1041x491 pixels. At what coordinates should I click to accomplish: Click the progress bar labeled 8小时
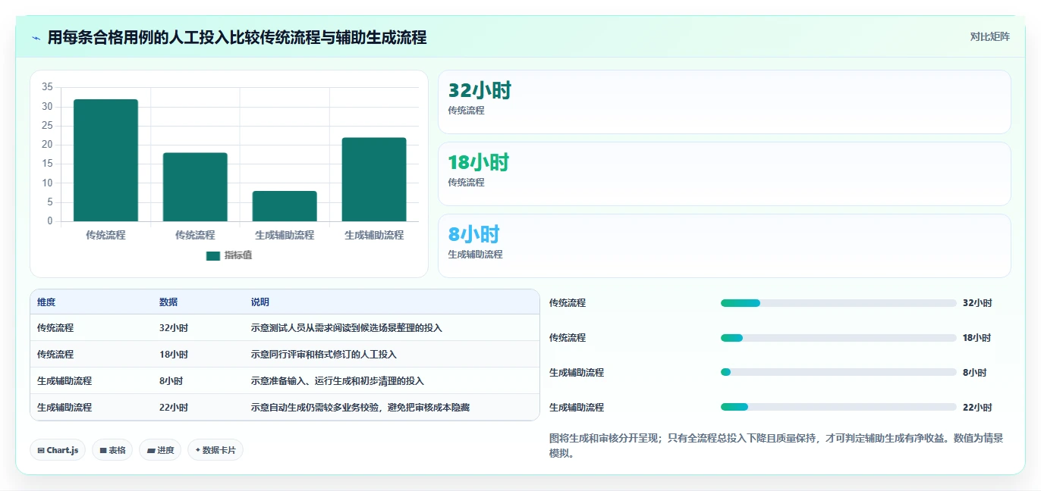[838, 373]
